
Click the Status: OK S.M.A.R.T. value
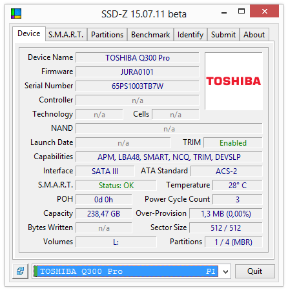click(116, 186)
